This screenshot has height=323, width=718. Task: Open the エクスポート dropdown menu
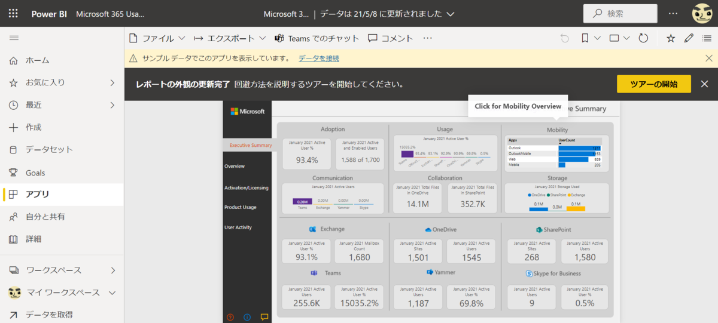230,38
